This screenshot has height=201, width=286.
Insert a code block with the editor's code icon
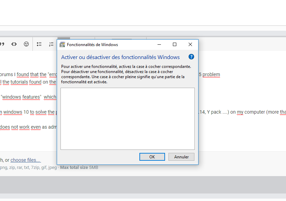click(x=14, y=44)
